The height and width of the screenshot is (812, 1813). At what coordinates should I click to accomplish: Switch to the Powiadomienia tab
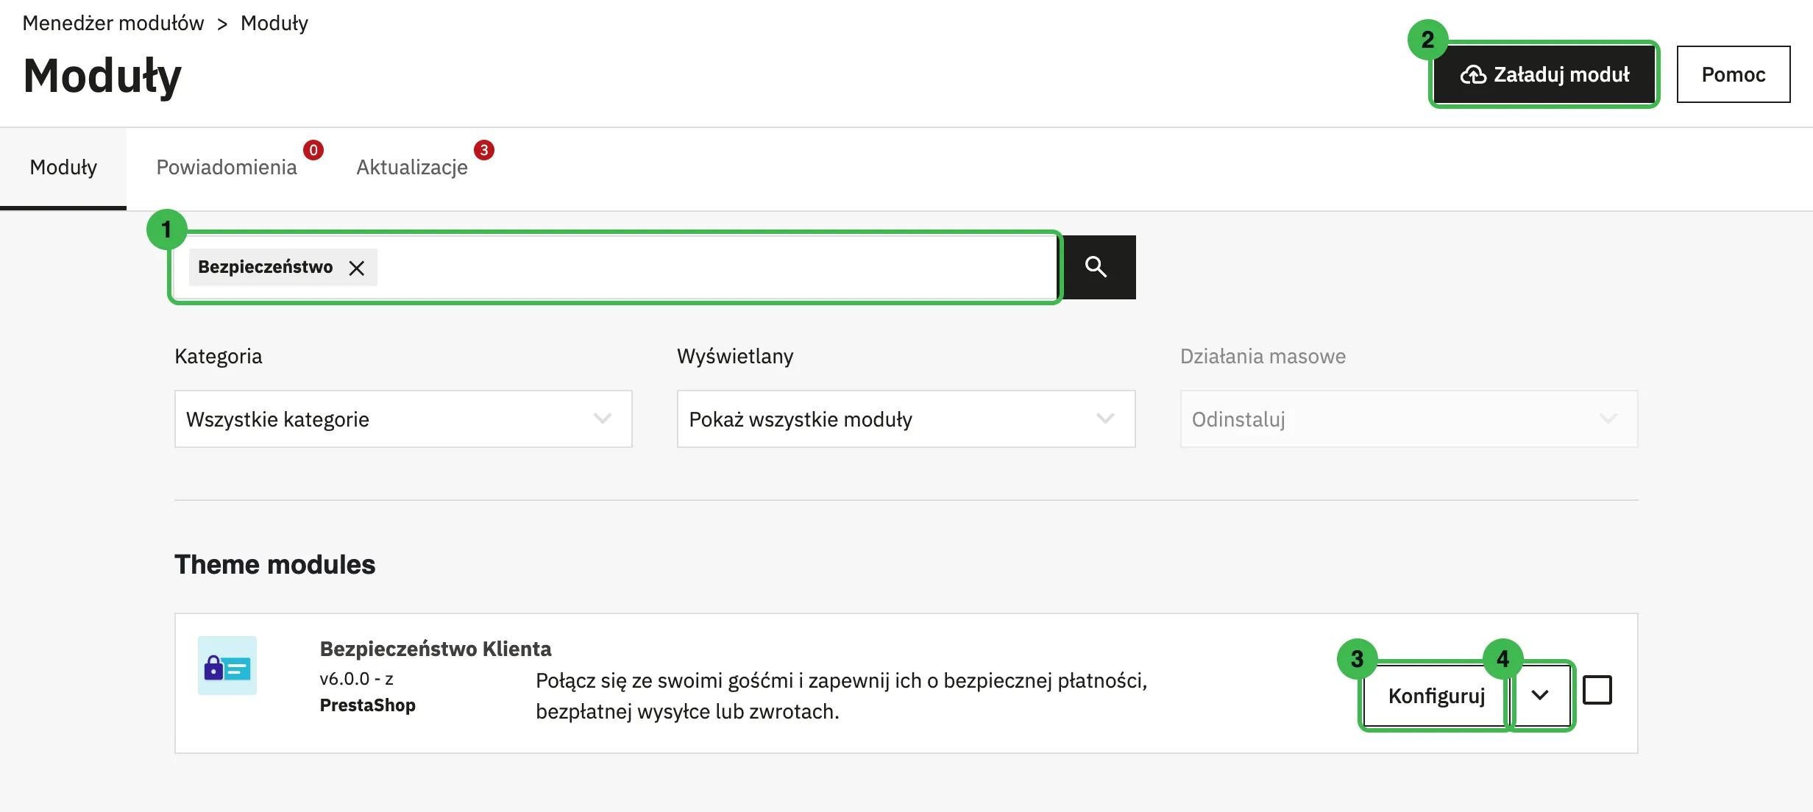(227, 168)
